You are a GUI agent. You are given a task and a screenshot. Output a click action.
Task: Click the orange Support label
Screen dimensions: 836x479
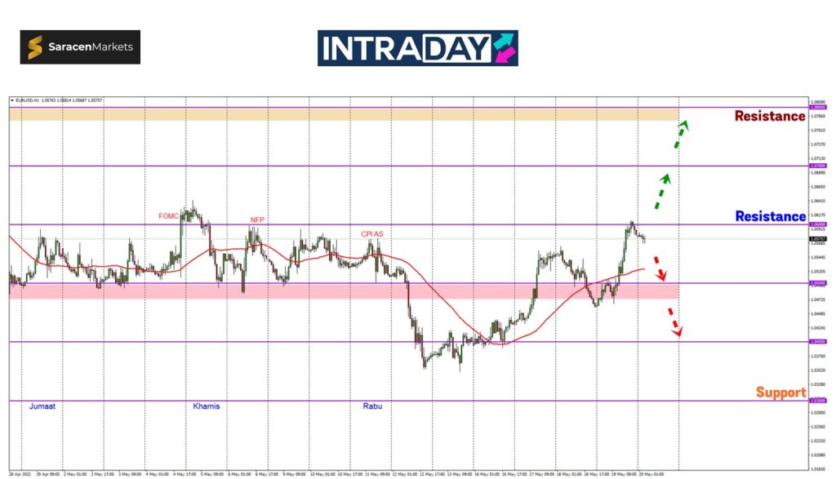point(780,393)
